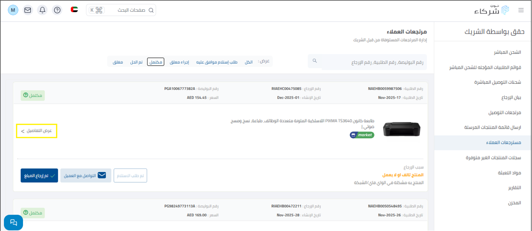Select the مكتمل filter option
Screen dimensions: 532x231
coord(155,62)
